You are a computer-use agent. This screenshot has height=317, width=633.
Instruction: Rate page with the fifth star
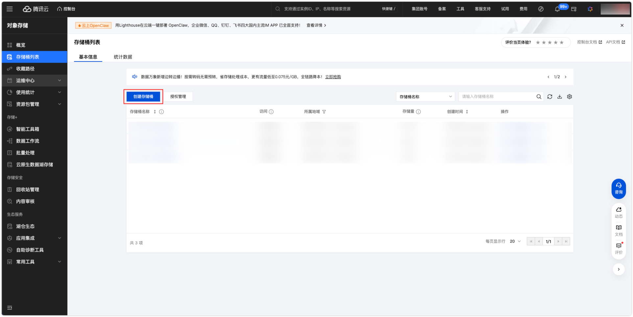[x=561, y=42]
